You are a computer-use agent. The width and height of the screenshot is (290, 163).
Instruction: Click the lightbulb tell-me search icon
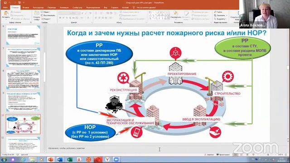[134, 8]
